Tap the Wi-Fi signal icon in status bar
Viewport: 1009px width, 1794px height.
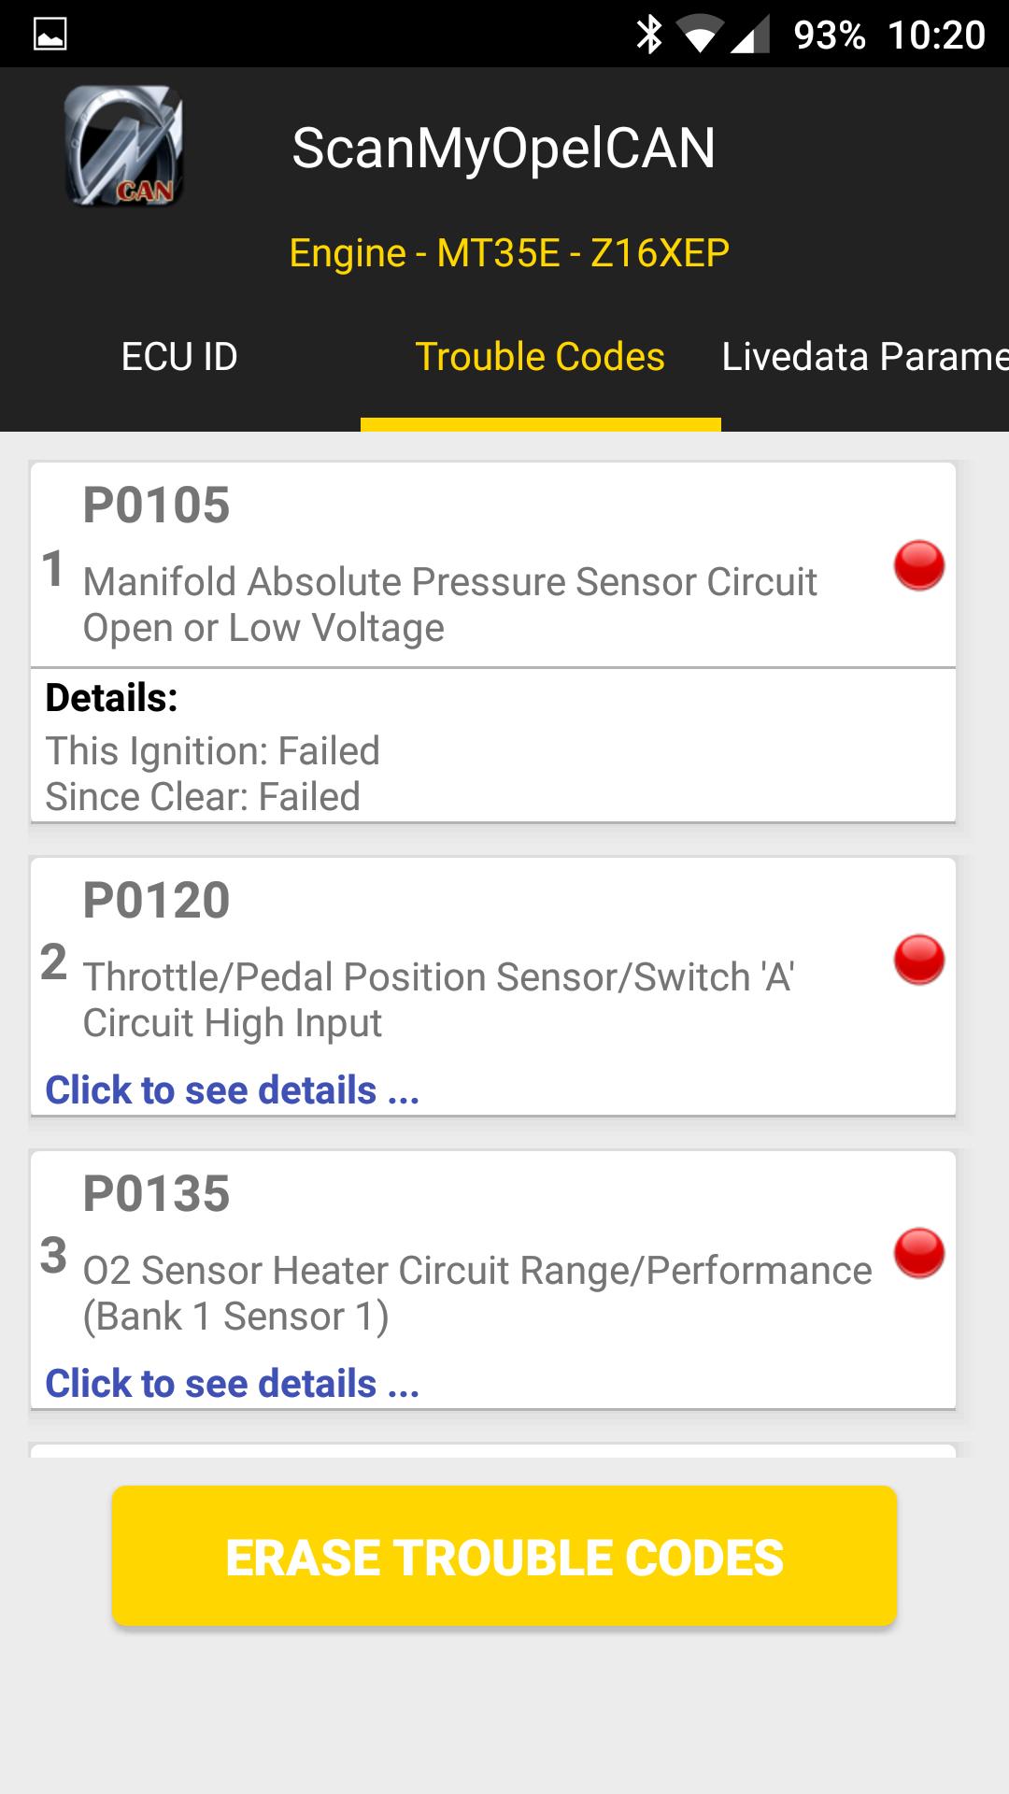click(x=699, y=36)
